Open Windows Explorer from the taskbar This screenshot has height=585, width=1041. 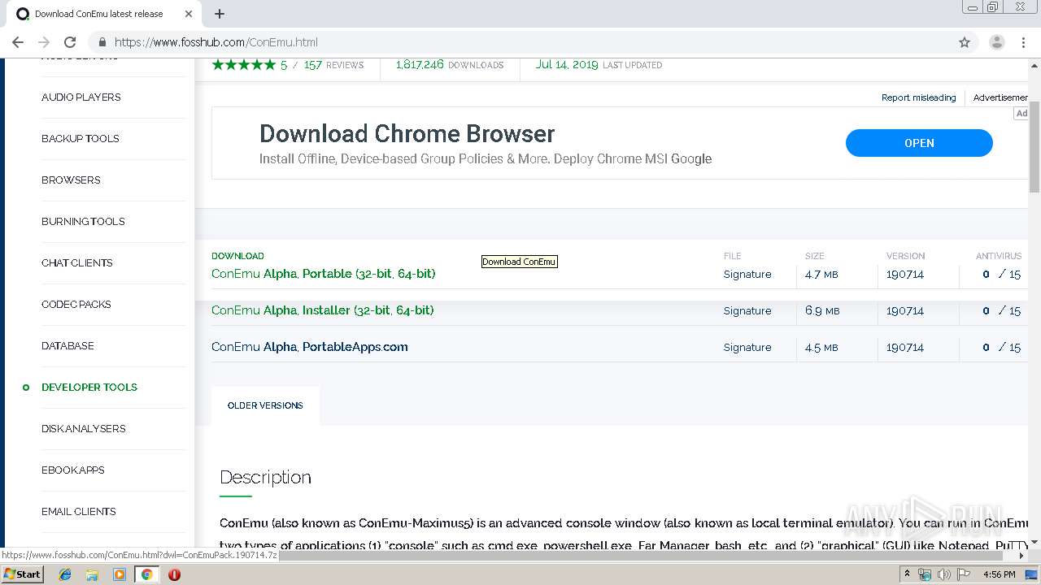click(x=92, y=574)
